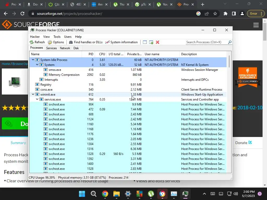Click the red X kill-window icon
This screenshot has height=200, width=267.
click(157, 42)
